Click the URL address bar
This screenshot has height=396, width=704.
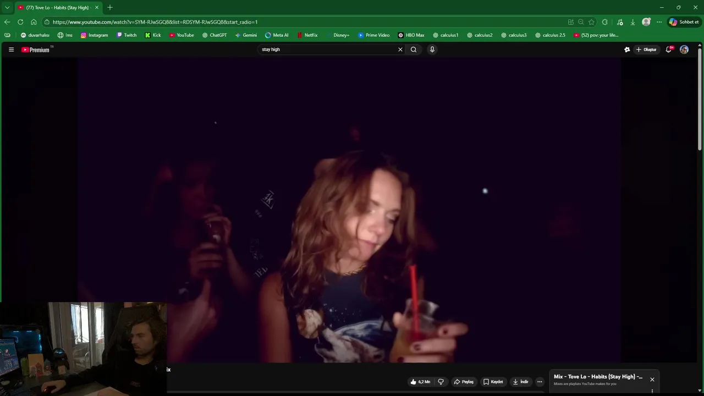tap(302, 22)
